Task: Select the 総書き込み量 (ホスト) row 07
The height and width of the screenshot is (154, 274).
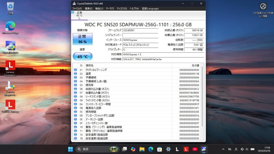Action: coord(137,93)
